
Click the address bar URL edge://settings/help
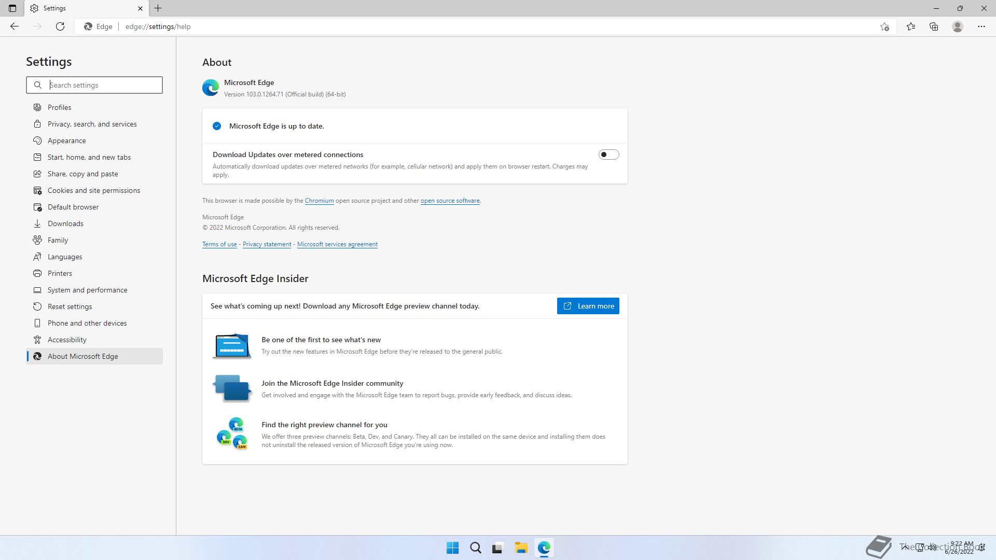tap(158, 26)
